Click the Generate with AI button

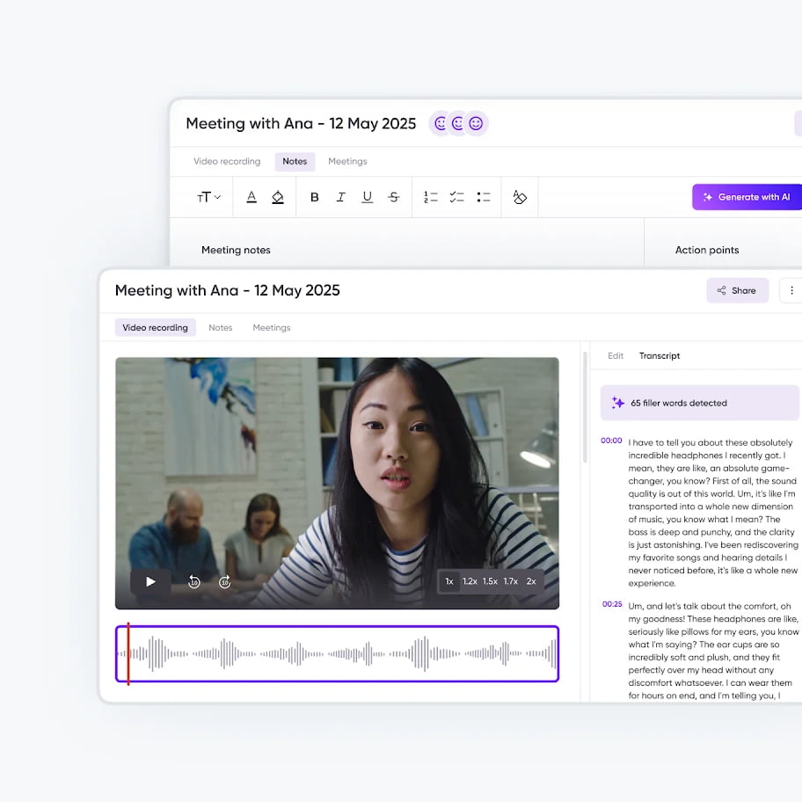[747, 197]
